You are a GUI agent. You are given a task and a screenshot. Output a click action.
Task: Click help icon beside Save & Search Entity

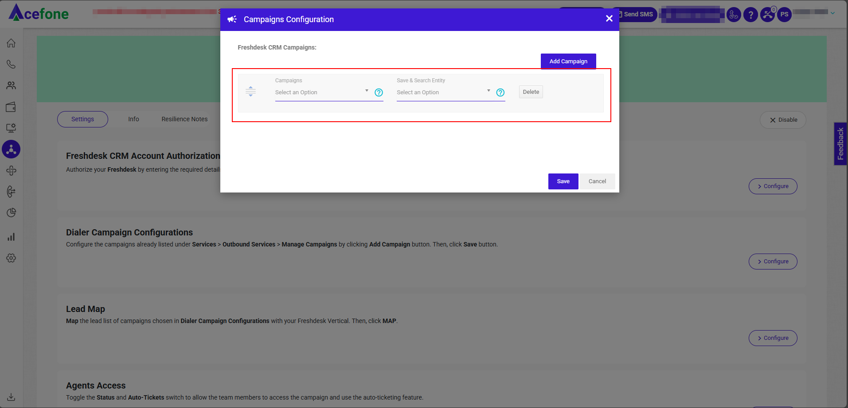(x=500, y=92)
